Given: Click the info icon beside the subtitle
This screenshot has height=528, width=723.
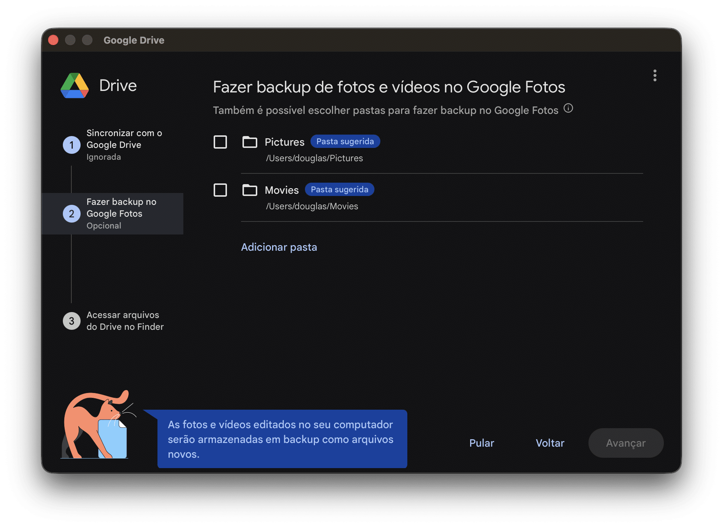Looking at the screenshot, I should tap(568, 108).
